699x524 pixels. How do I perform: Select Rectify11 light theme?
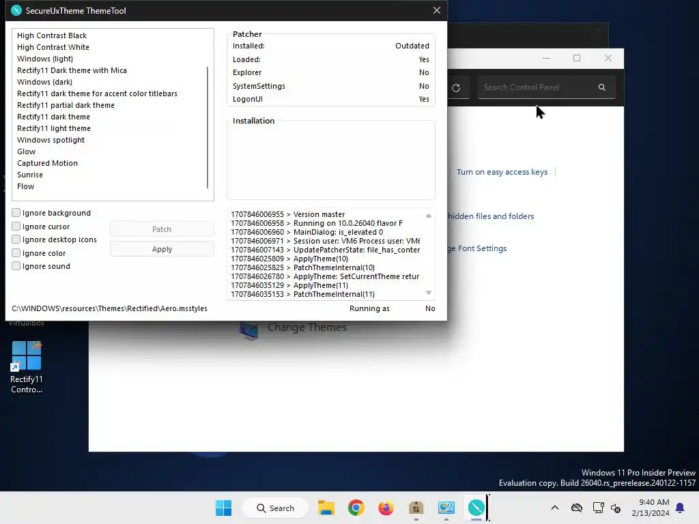54,128
